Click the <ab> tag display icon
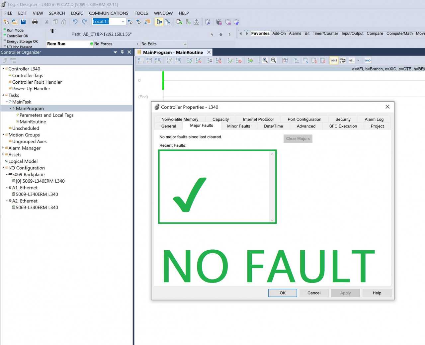This screenshot has height=345, width=425. click(x=368, y=60)
